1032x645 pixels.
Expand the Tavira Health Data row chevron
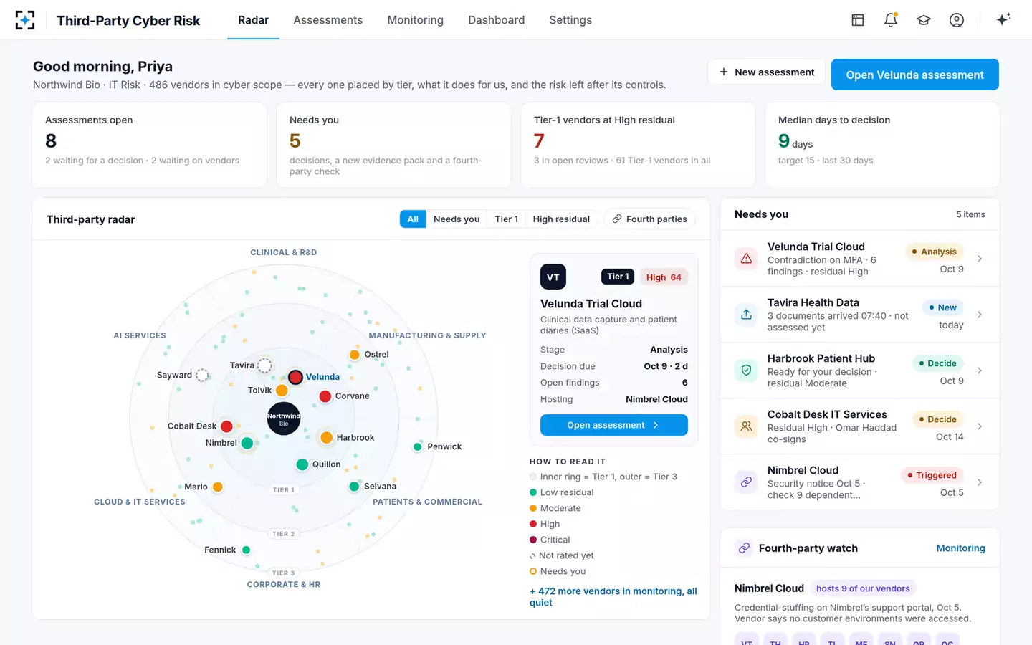(980, 315)
